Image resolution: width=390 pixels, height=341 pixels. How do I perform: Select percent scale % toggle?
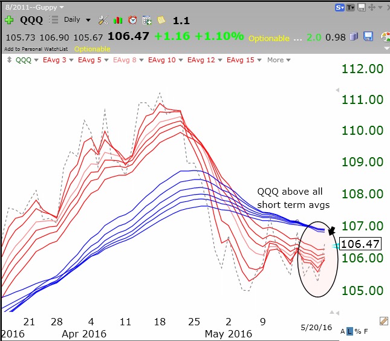(358, 331)
